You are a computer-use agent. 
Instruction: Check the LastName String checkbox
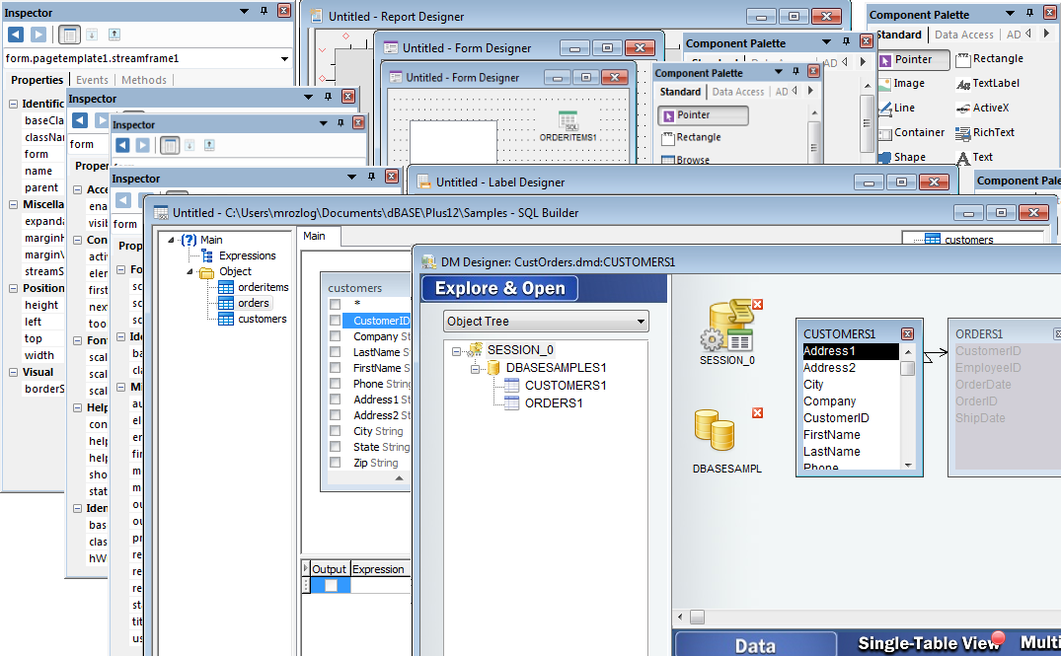[335, 351]
